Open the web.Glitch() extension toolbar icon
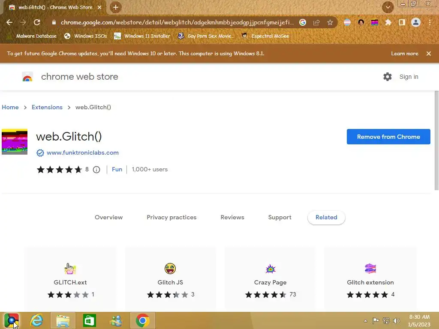The width and height of the screenshot is (439, 329). point(375,22)
